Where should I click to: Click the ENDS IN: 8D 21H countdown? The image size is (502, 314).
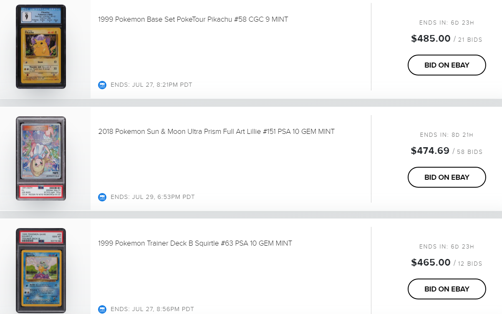coord(447,135)
